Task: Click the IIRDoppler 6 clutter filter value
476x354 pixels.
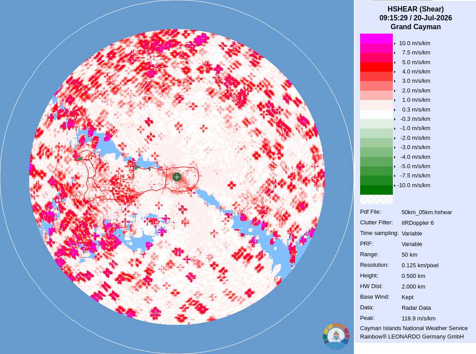Action: 418,223
